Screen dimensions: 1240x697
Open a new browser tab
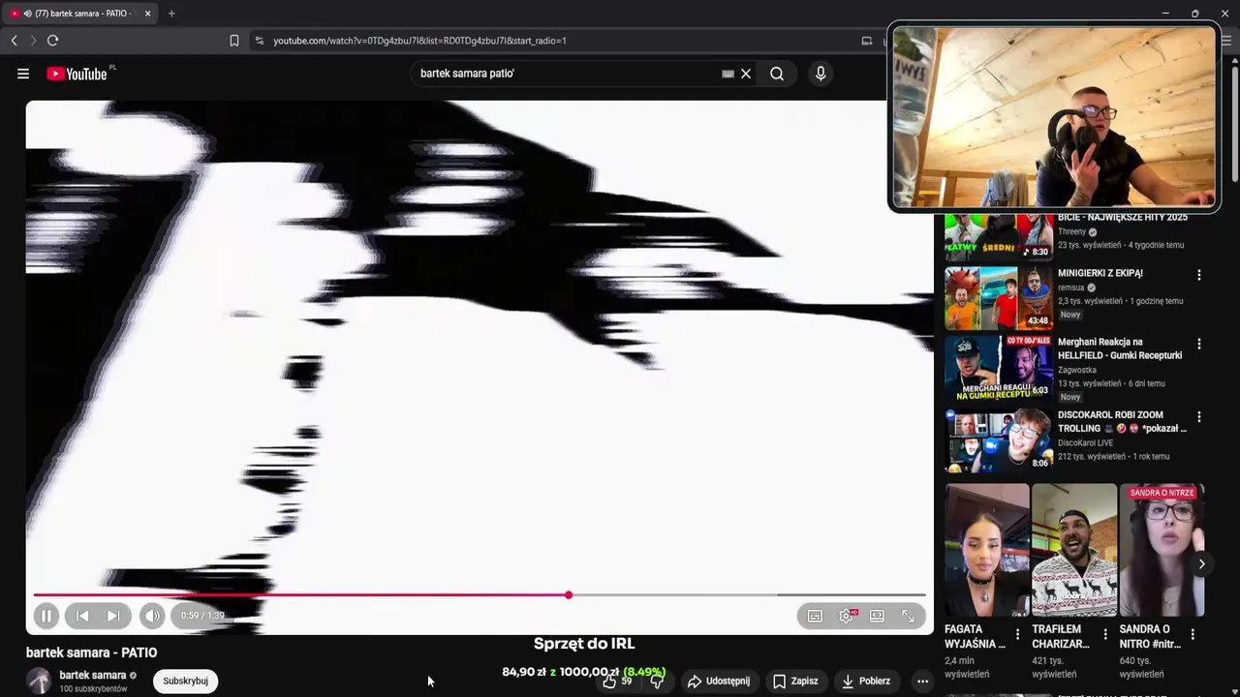point(171,14)
